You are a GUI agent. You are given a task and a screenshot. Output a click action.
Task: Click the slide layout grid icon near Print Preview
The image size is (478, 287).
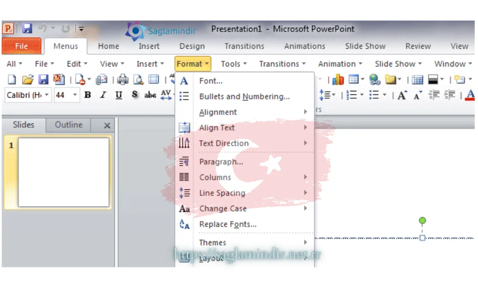point(153,79)
